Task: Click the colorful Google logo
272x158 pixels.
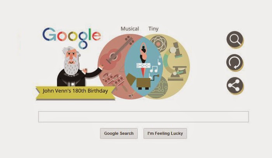Action: 72,37
